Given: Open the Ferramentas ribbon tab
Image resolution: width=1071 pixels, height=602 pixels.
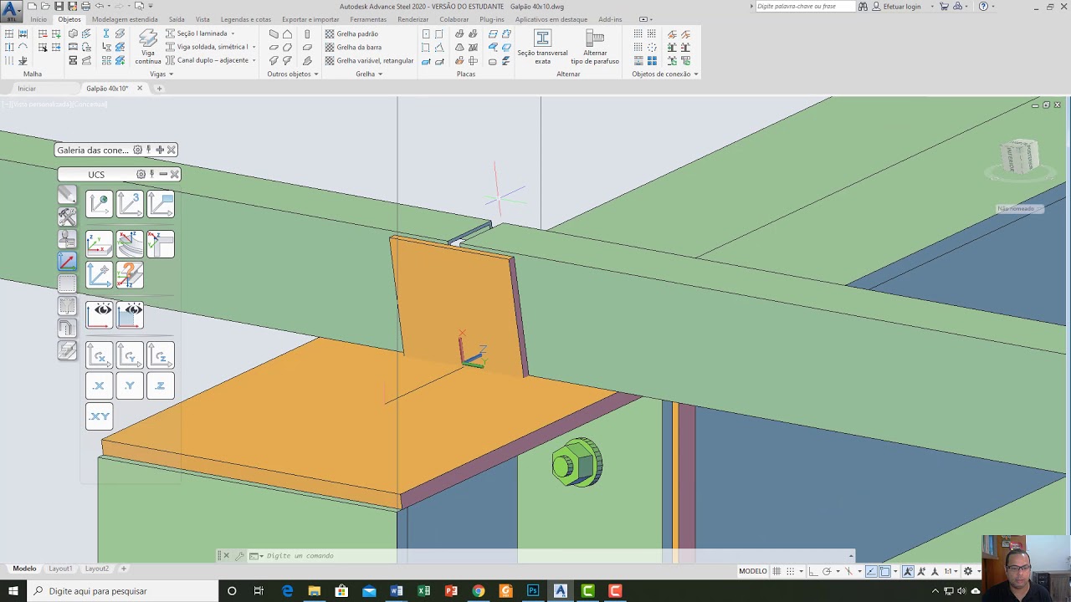Looking at the screenshot, I should [368, 19].
